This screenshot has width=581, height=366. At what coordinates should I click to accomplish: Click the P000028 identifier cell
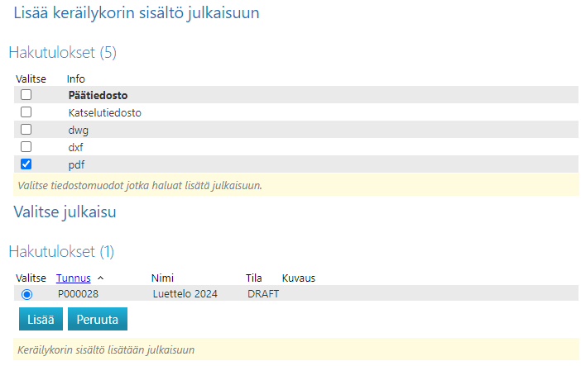click(79, 294)
